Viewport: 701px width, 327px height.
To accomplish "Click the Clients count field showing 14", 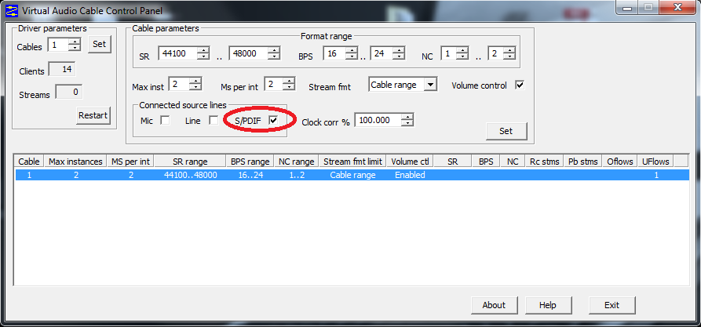I will pyautogui.click(x=62, y=70).
